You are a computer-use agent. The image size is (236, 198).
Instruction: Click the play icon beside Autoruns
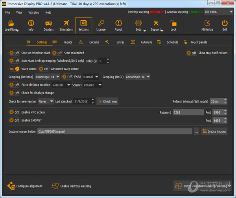point(133,42)
